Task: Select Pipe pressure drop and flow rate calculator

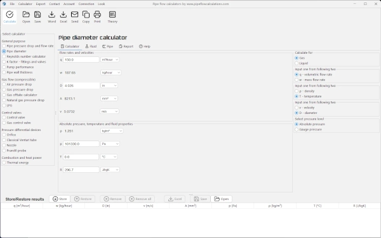Action: click(x=28, y=46)
